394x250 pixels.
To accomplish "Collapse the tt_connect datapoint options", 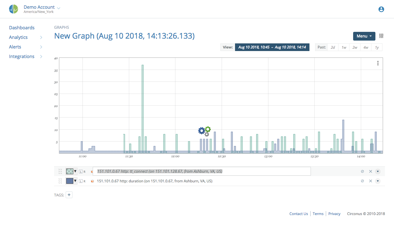I will 378,171.
